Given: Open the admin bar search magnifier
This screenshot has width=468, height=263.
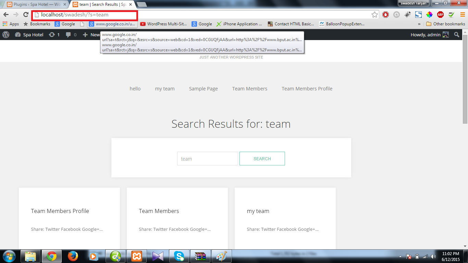Looking at the screenshot, I should point(456,35).
